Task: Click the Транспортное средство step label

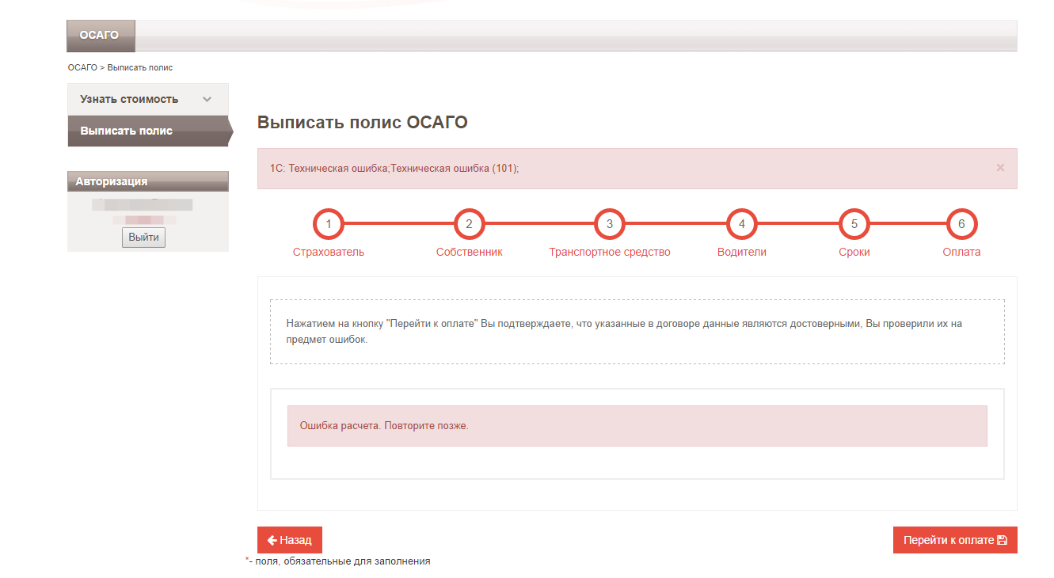Action: tap(609, 253)
